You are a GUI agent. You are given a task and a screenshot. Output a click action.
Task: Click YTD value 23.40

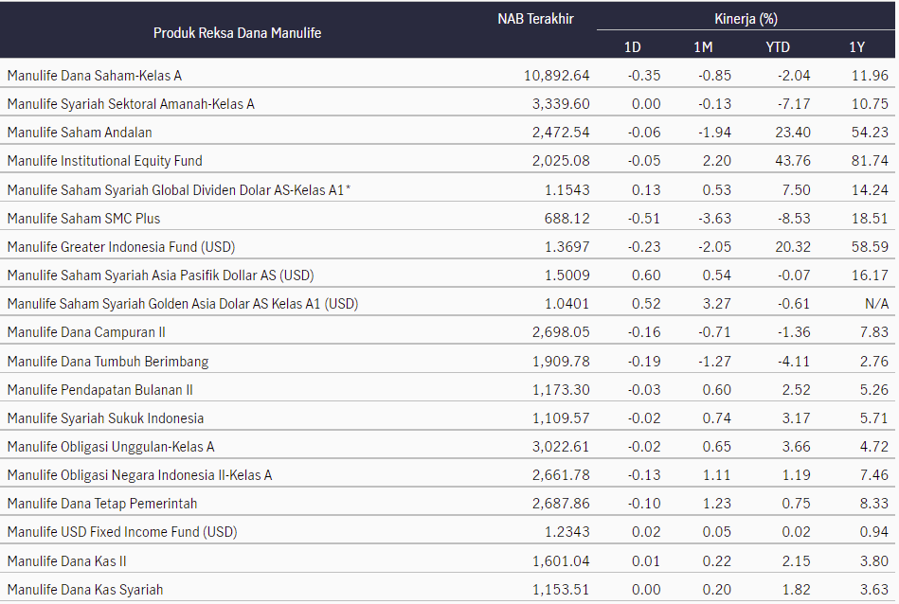(793, 133)
